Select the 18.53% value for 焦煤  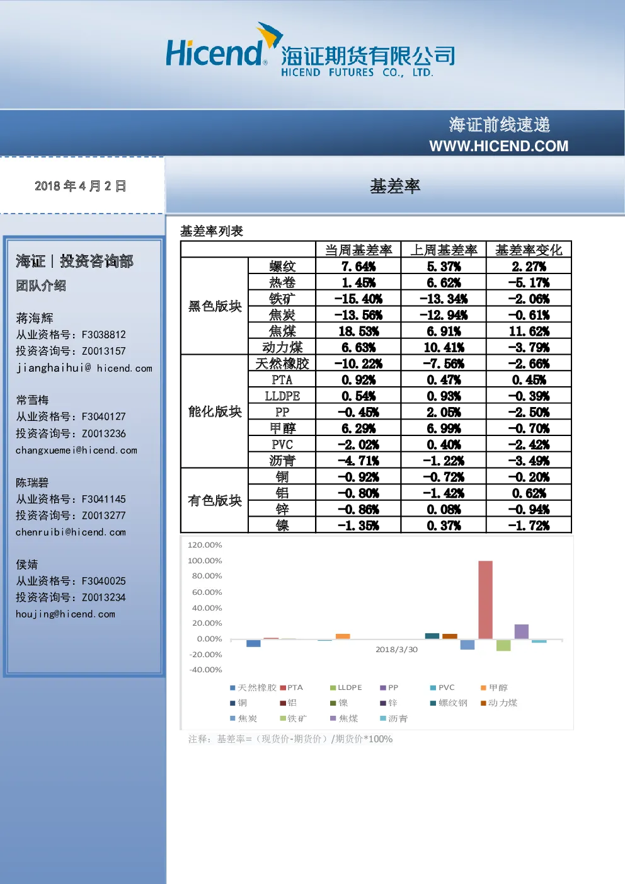[x=358, y=331]
